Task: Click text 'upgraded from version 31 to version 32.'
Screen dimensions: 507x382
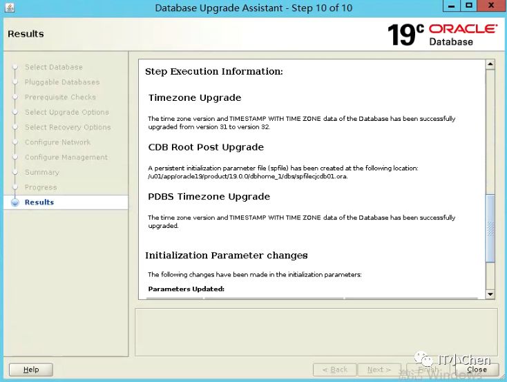Action: tap(209, 127)
